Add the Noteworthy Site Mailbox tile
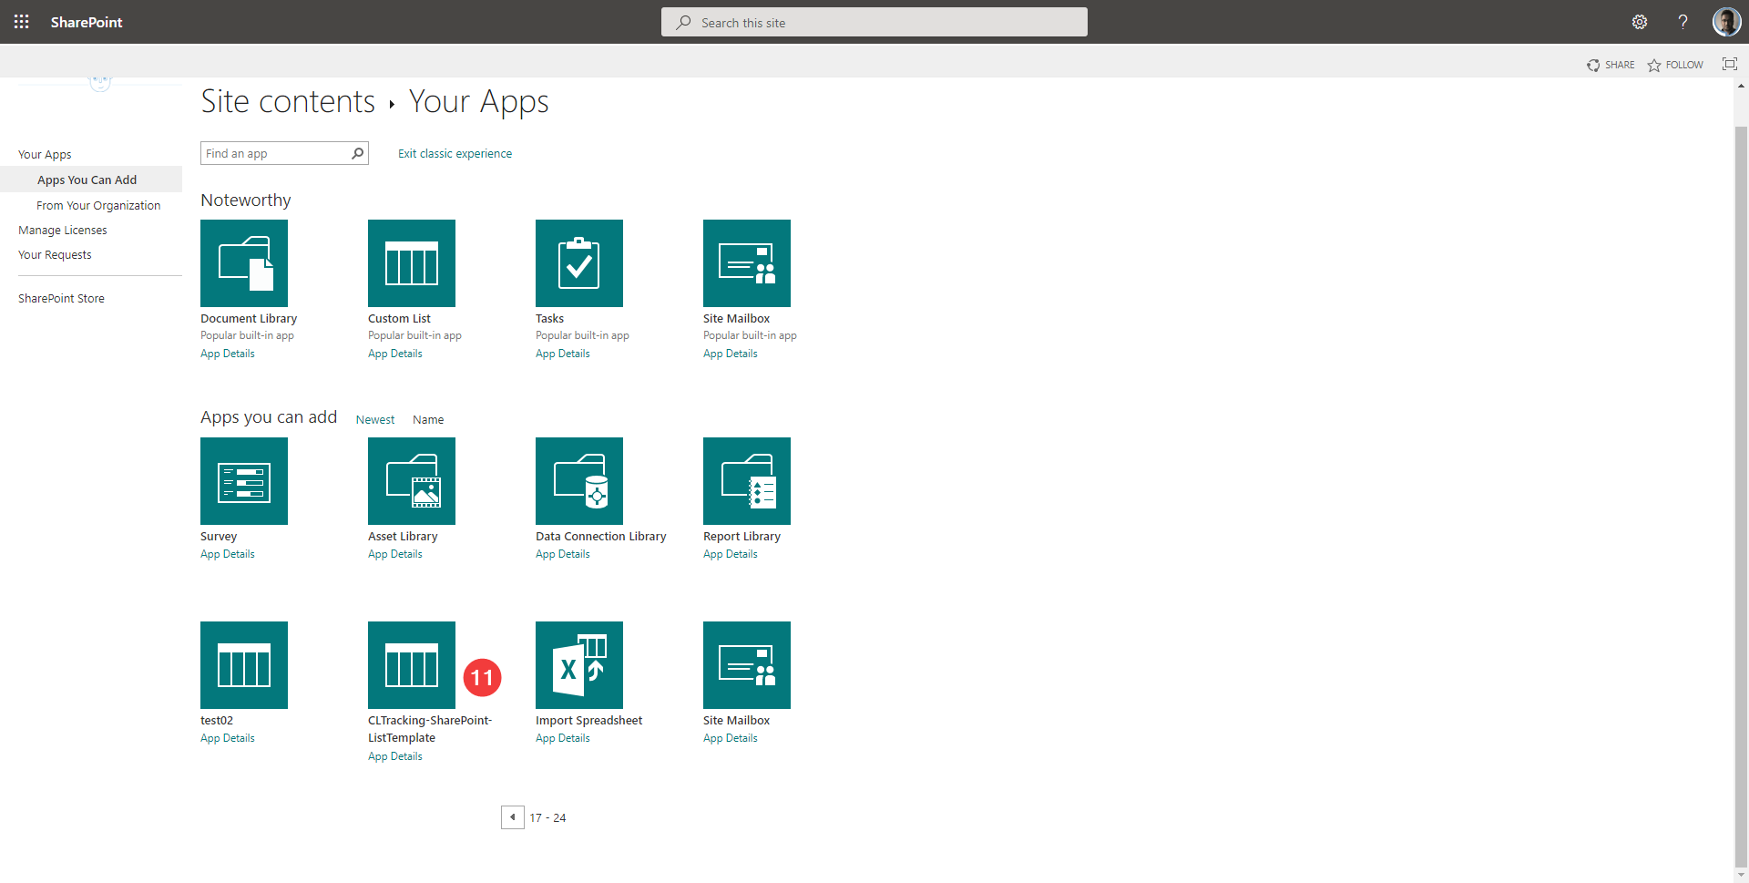 [747, 263]
